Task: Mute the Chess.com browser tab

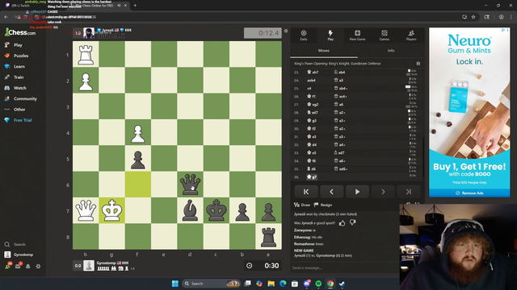Action: click(119, 6)
